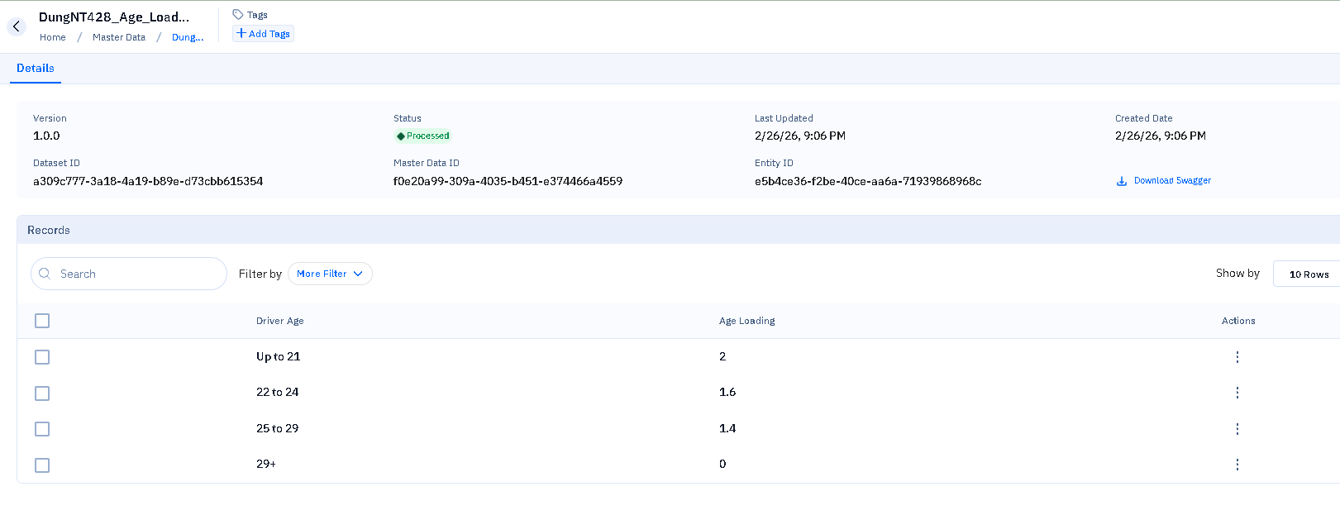This screenshot has width=1340, height=515.
Task: Open actions menu for 22 to 24 row
Action: point(1237,393)
